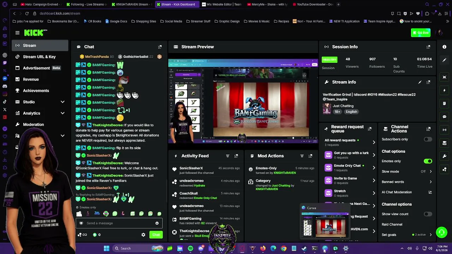The width and height of the screenshot is (452, 254).
Task: Open the user profile avatar menu
Action: pos(440,33)
